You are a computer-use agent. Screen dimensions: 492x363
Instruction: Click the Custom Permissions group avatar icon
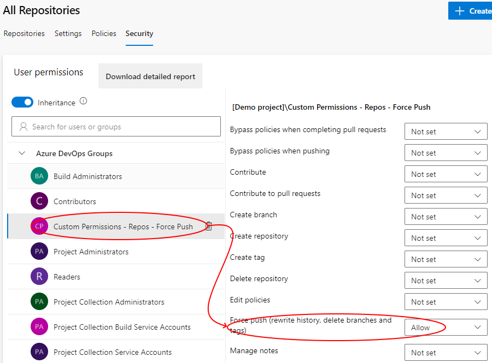(39, 226)
